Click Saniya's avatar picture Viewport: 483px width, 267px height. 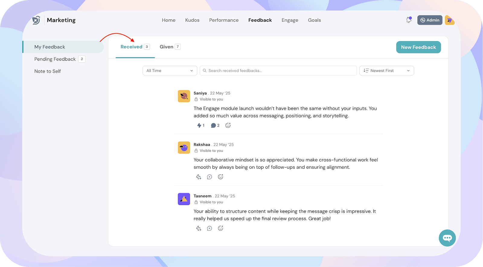184,96
